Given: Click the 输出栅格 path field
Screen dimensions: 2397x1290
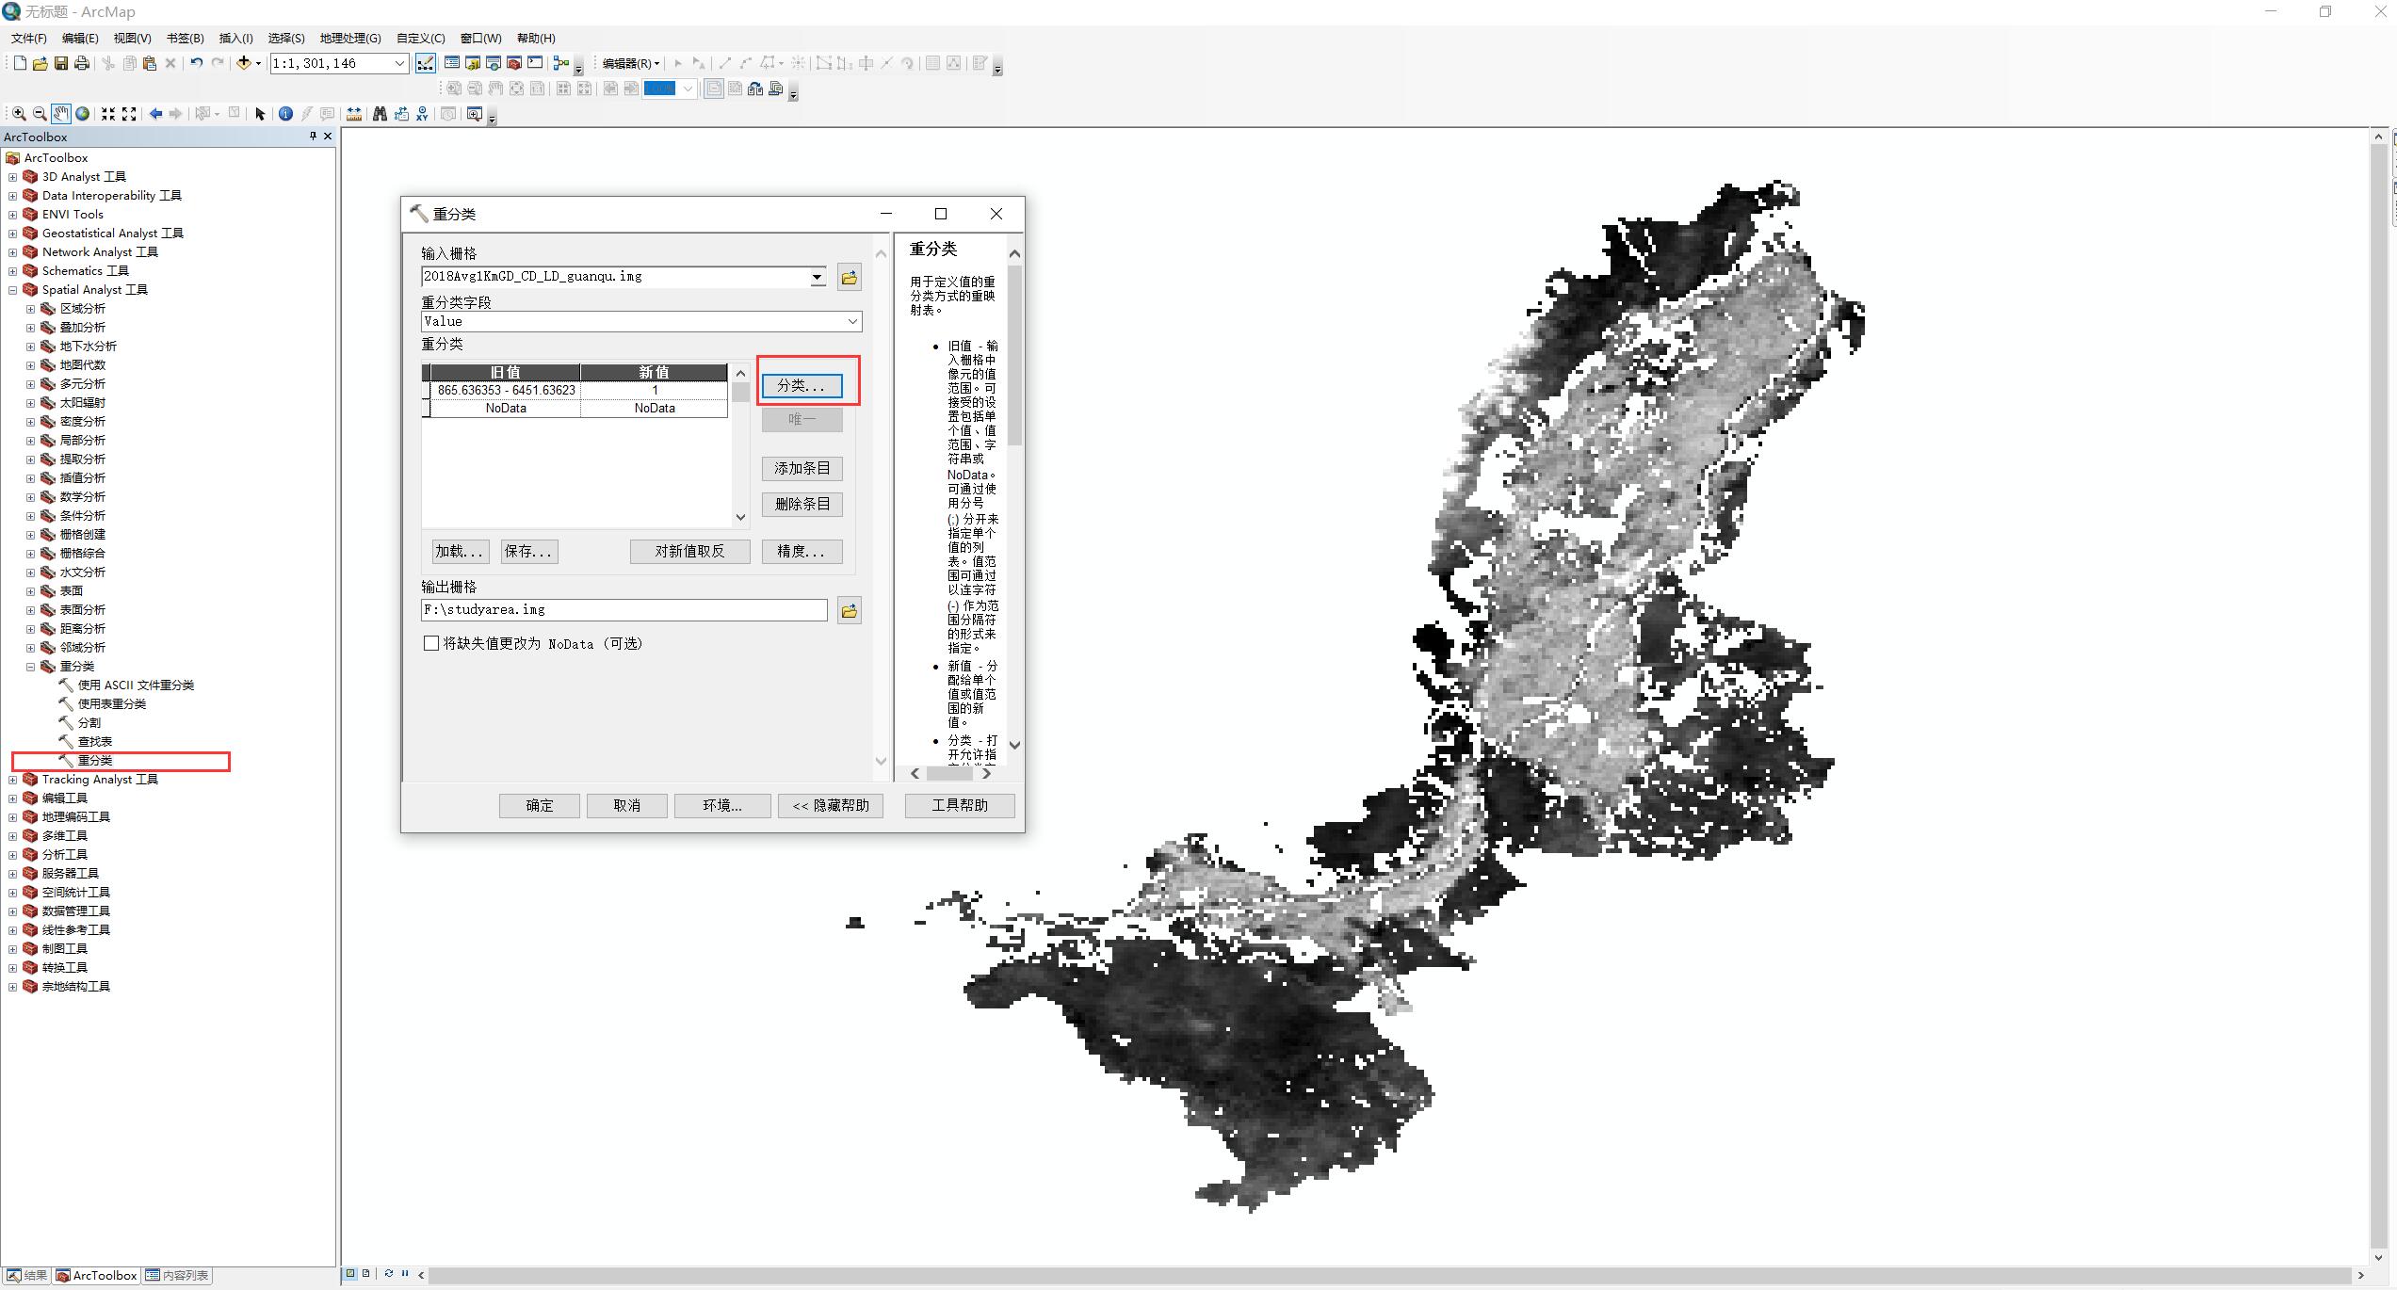Looking at the screenshot, I should click(624, 610).
